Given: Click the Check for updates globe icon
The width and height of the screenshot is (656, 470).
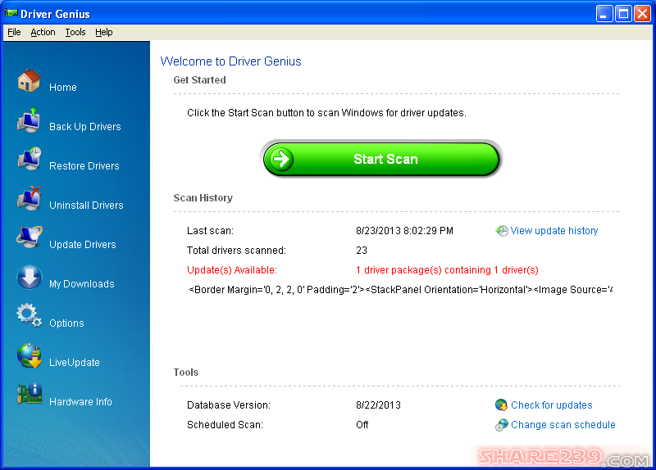Looking at the screenshot, I should (501, 404).
